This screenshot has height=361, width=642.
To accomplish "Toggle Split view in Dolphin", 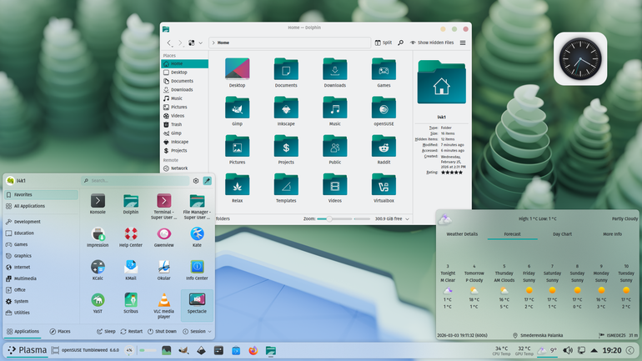I will point(384,43).
